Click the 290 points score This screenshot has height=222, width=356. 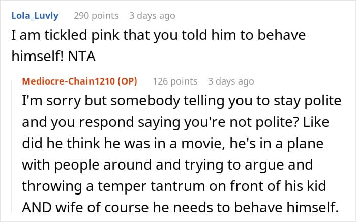[x=96, y=16]
